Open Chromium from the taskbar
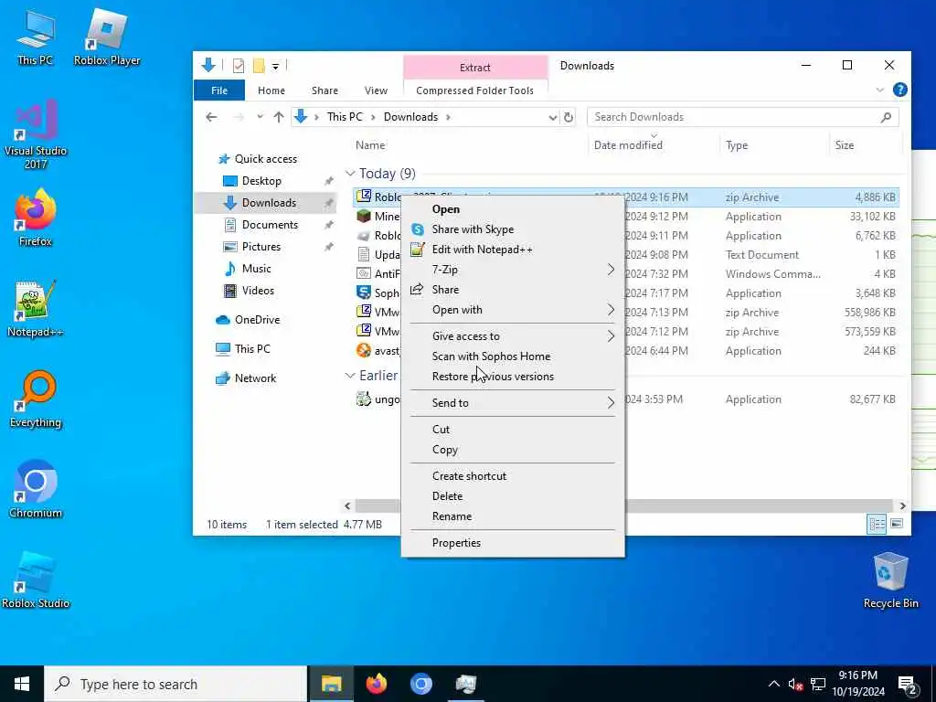Viewport: 936px width, 702px height. point(420,684)
